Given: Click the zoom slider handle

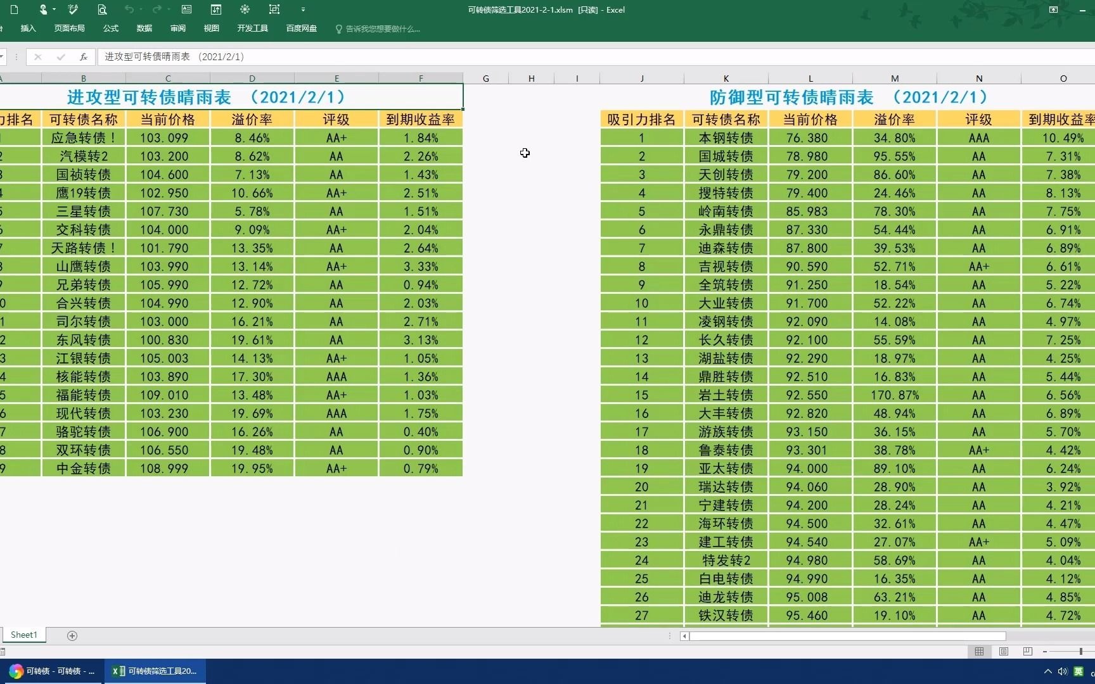Looking at the screenshot, I should (1081, 651).
